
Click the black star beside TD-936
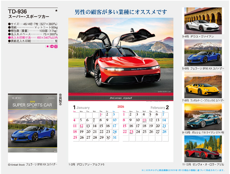[x=56, y=11]
